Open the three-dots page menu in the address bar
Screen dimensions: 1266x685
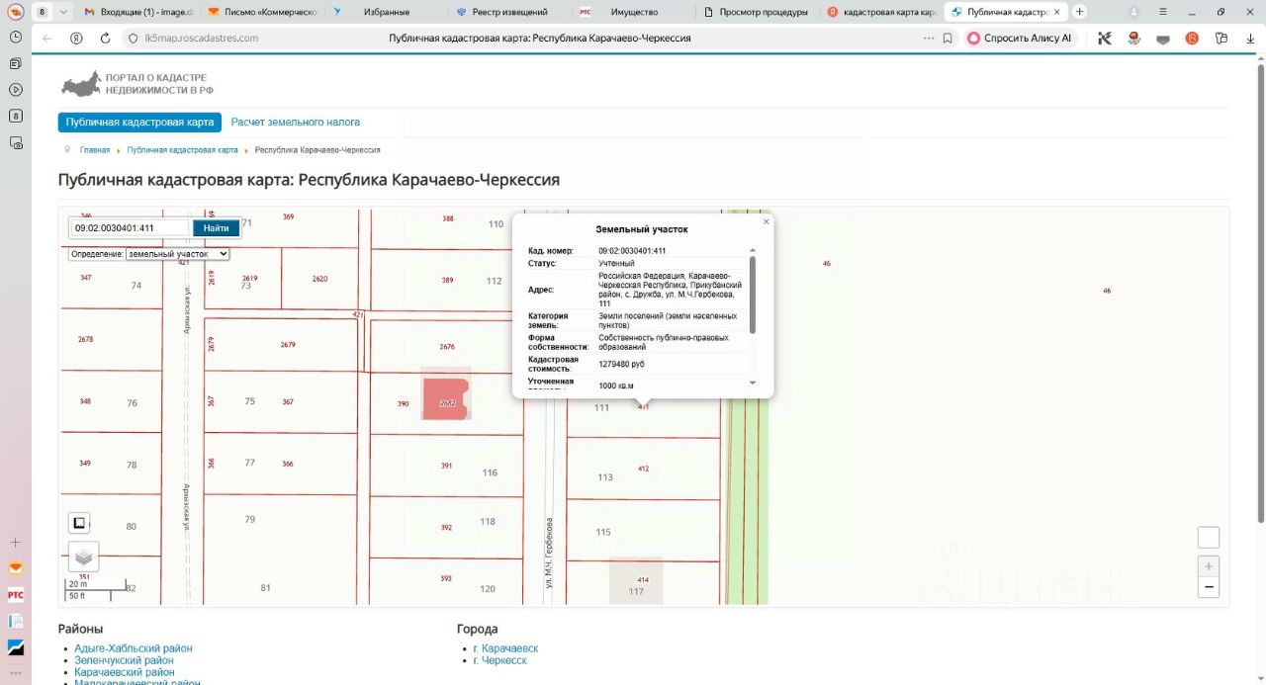(928, 38)
